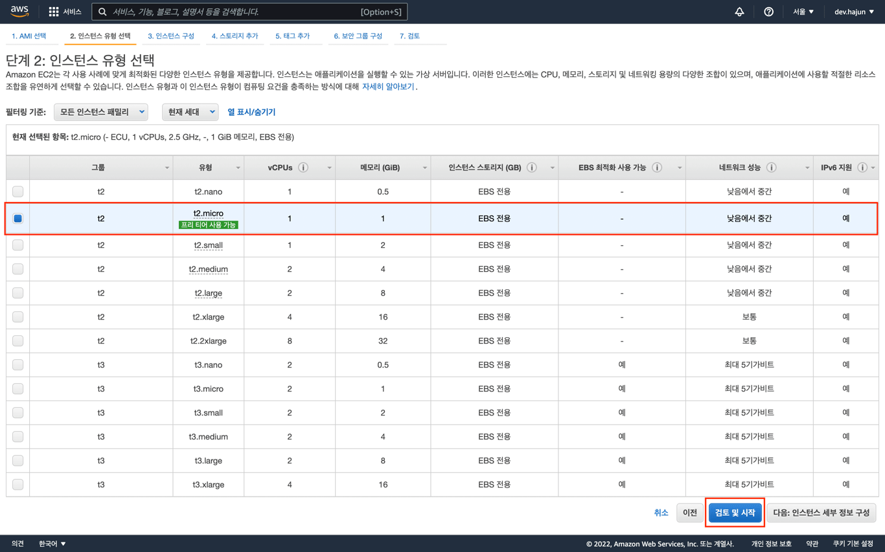Open the 한국어 language selector in footer
Image resolution: width=885 pixels, height=552 pixels.
pyautogui.click(x=52, y=544)
